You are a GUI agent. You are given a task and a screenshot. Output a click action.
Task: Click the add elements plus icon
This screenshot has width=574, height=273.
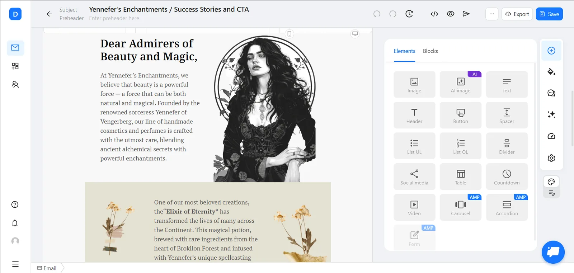pyautogui.click(x=551, y=51)
